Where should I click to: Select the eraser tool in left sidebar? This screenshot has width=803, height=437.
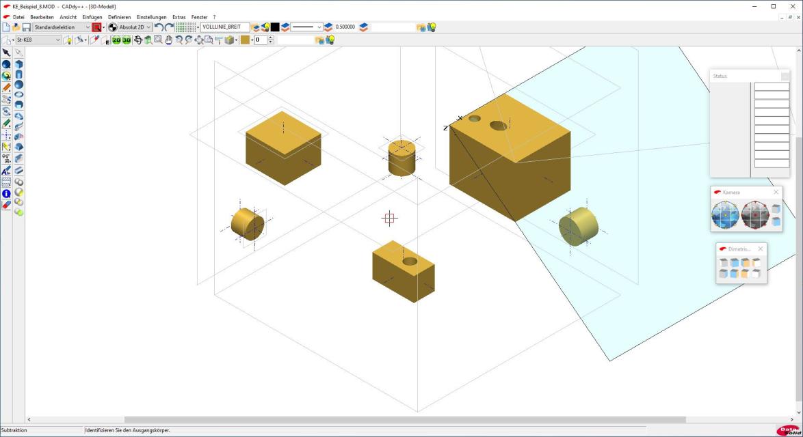pos(6,205)
